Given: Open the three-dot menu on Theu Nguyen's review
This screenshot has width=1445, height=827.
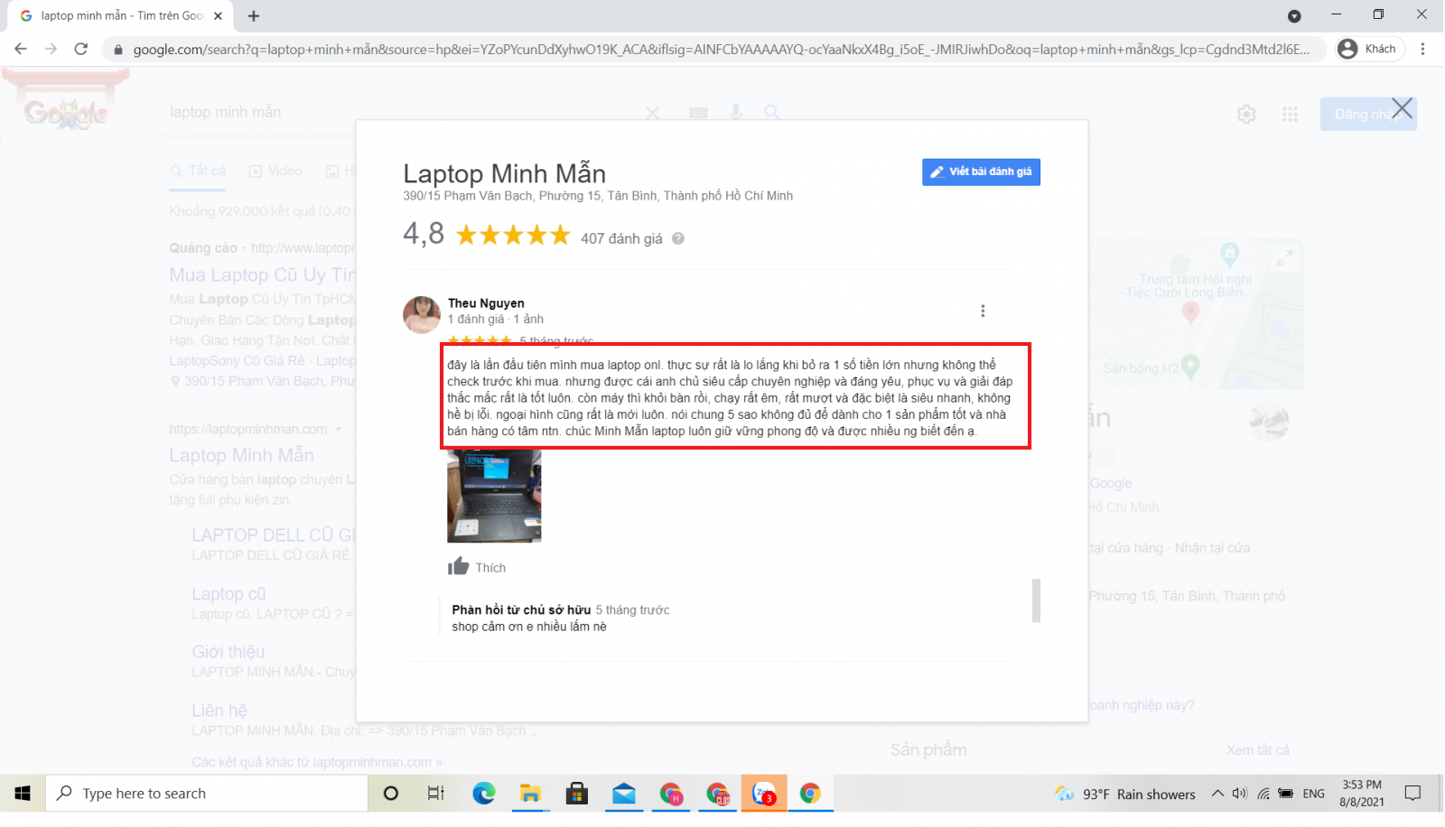Looking at the screenshot, I should click(x=983, y=311).
